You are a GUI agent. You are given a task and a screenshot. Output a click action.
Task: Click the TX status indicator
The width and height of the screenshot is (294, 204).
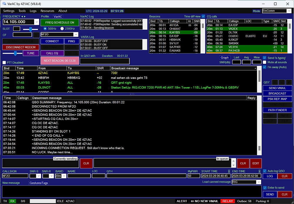coord(5,201)
